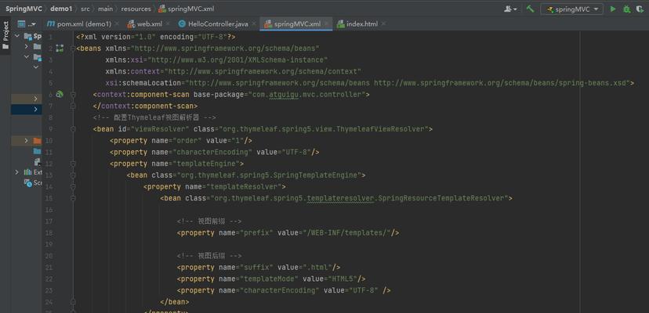Open the vertical Project tool window tab
This screenshot has width=649, height=313.
click(x=5, y=35)
